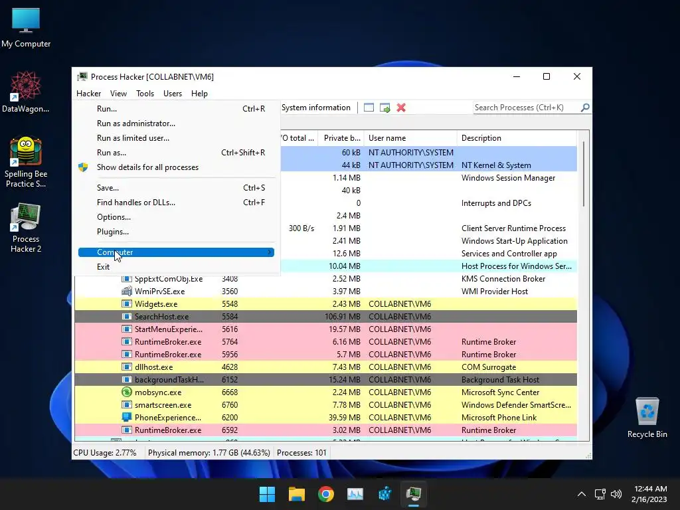Open Plugins... from the menu
The width and height of the screenshot is (680, 510).
(x=176, y=232)
